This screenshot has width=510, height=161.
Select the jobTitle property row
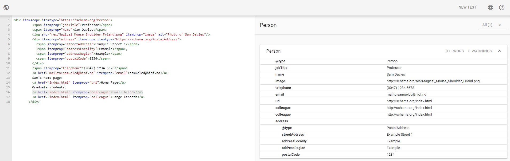tap(383, 68)
